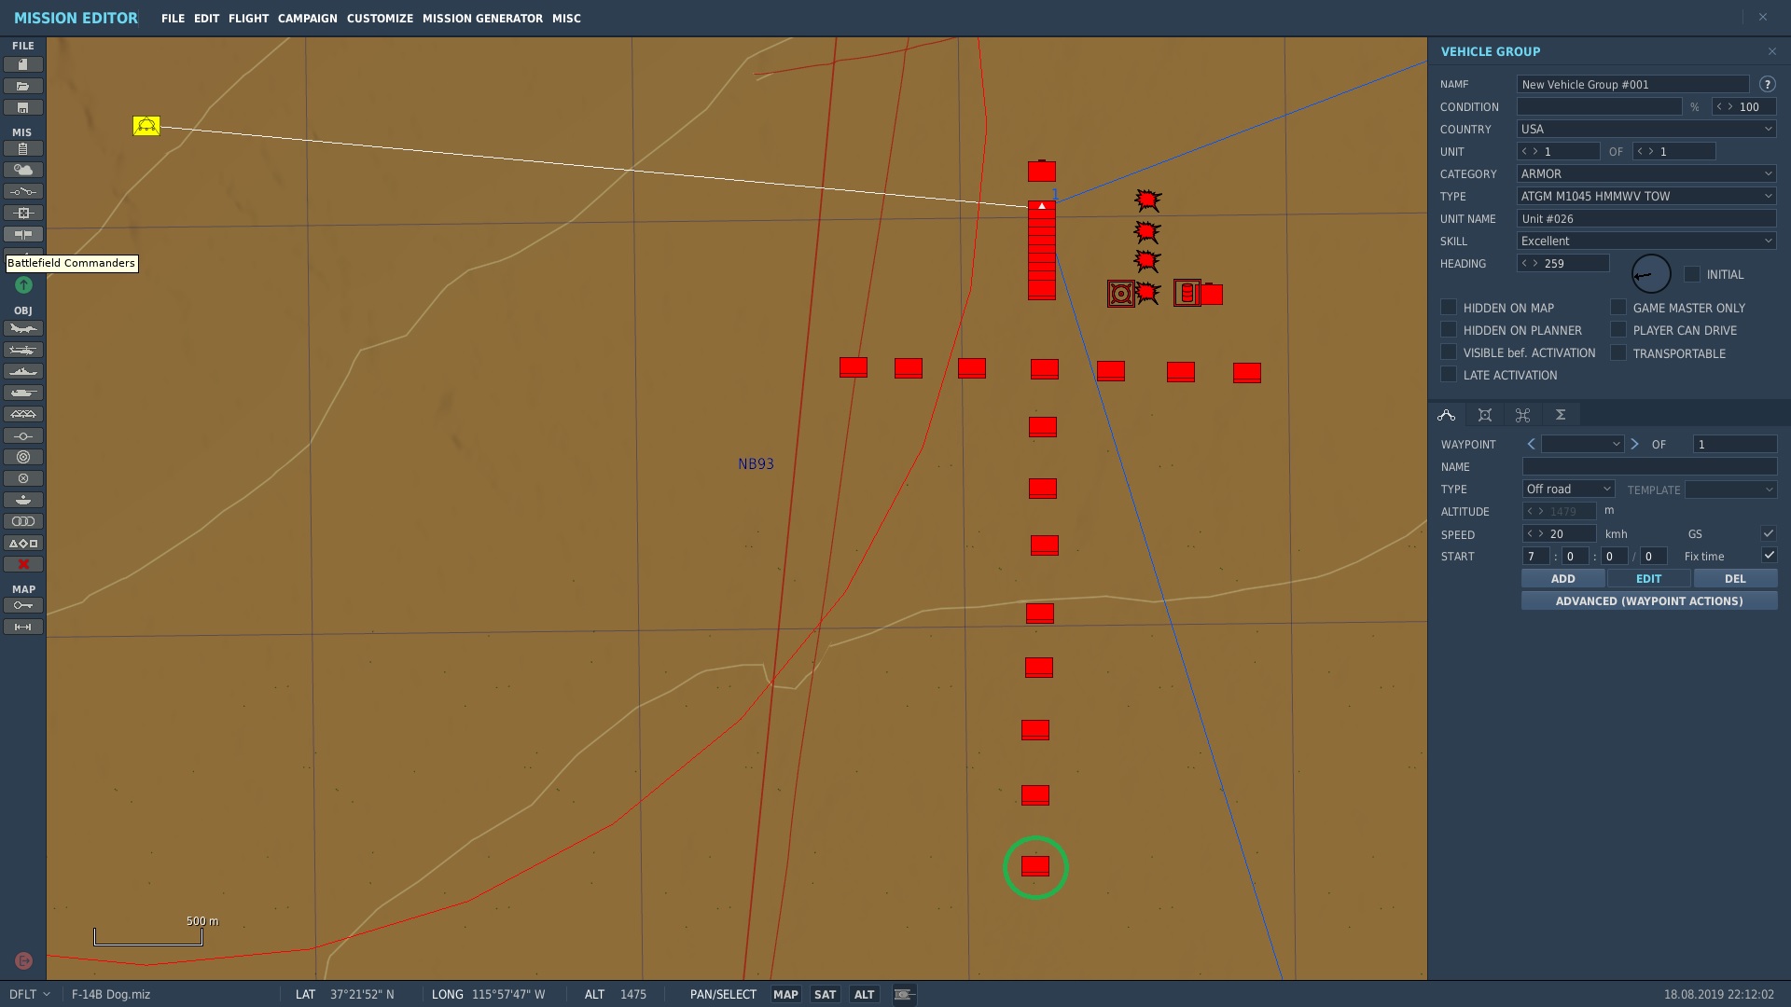Click the save mission disk icon
Screen dimensions: 1791x1007
pos(23,107)
